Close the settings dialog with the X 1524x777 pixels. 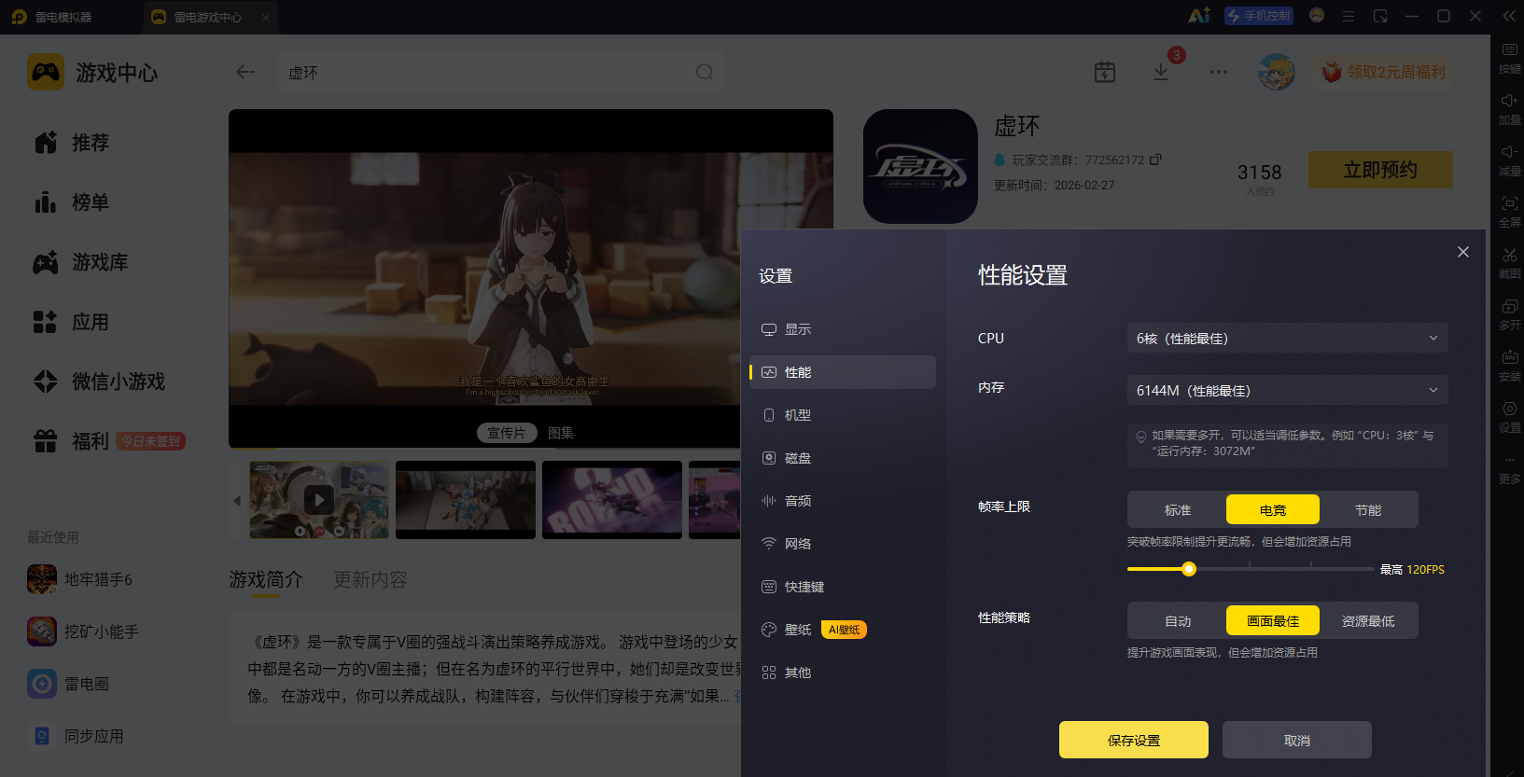coord(1463,252)
